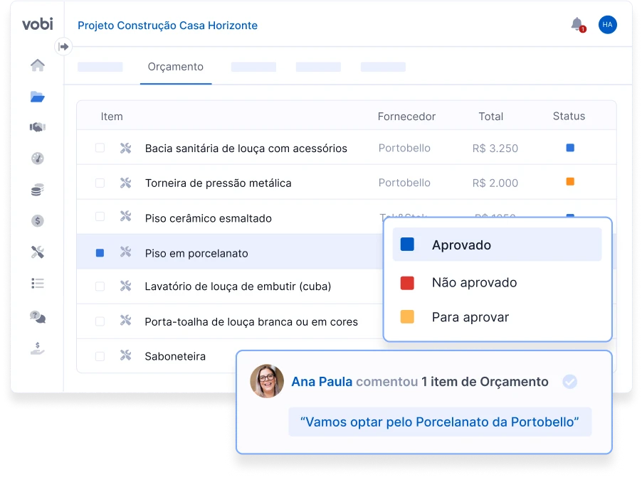642x477 pixels.
Task: Open status dropdown for Bacia sanitária row
Action: click(x=570, y=148)
